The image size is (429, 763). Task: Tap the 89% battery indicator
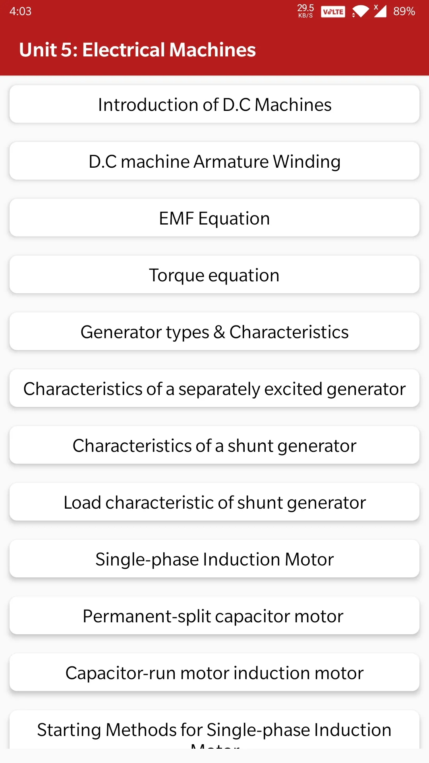pyautogui.click(x=404, y=11)
